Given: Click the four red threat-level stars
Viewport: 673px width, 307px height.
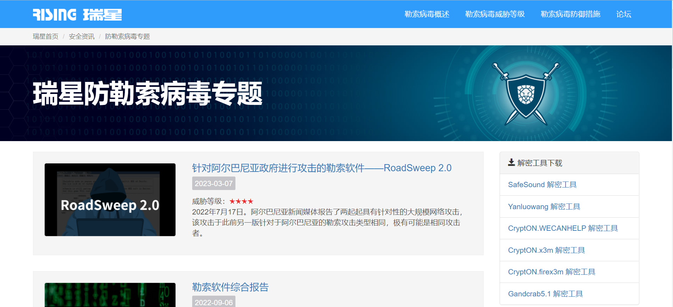Looking at the screenshot, I should tap(241, 201).
